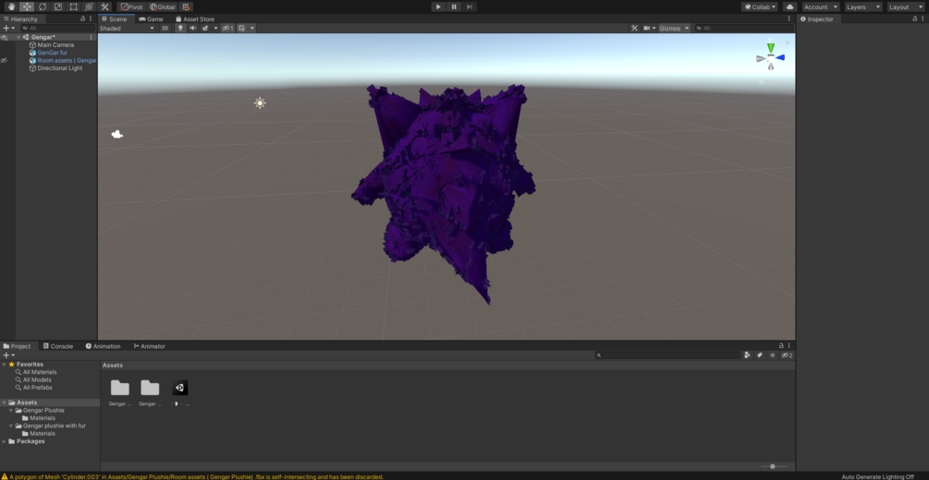Open Hierarchy create plus menu
The image size is (929, 480).
[9, 28]
